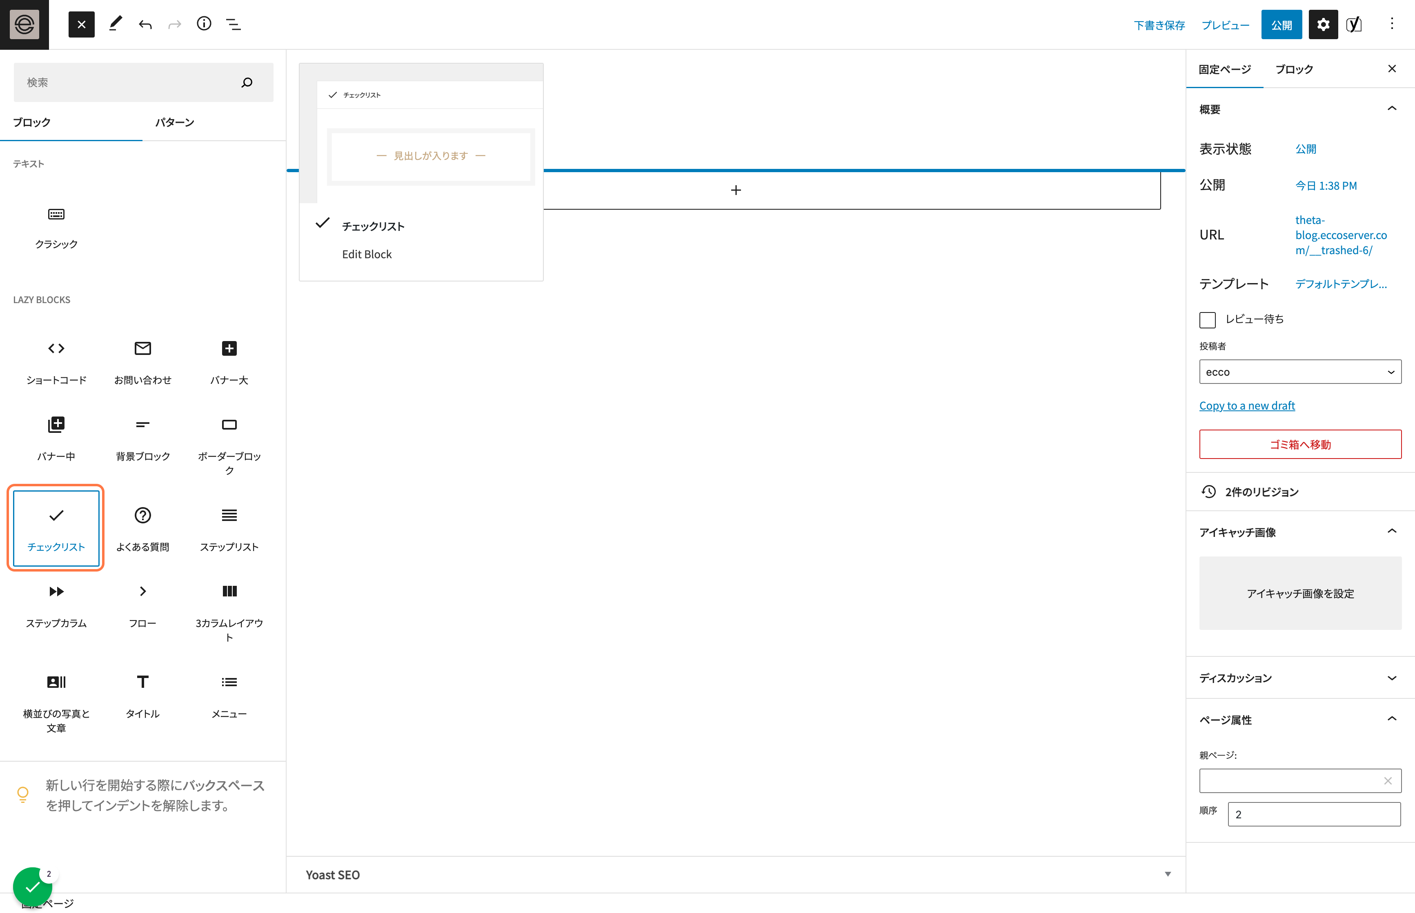Insert the バナー中 block
The height and width of the screenshot is (913, 1415).
tap(56, 439)
